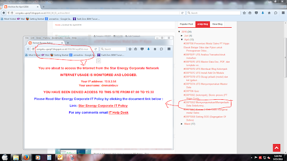Select the Arsip Blog tab

(x=203, y=24)
